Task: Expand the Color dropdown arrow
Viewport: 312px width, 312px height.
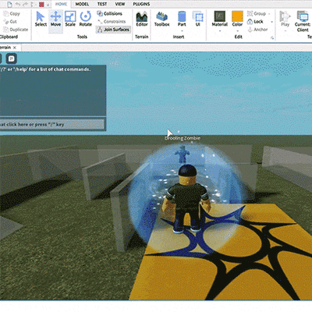Action: coord(237,31)
